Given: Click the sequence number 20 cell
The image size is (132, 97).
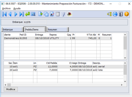Looking at the screenshot, I should point(8,70).
